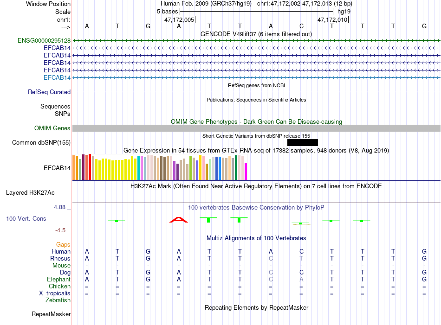The width and height of the screenshot is (441, 325).
Task: Click the orange Gaps label
Action: coord(63,244)
